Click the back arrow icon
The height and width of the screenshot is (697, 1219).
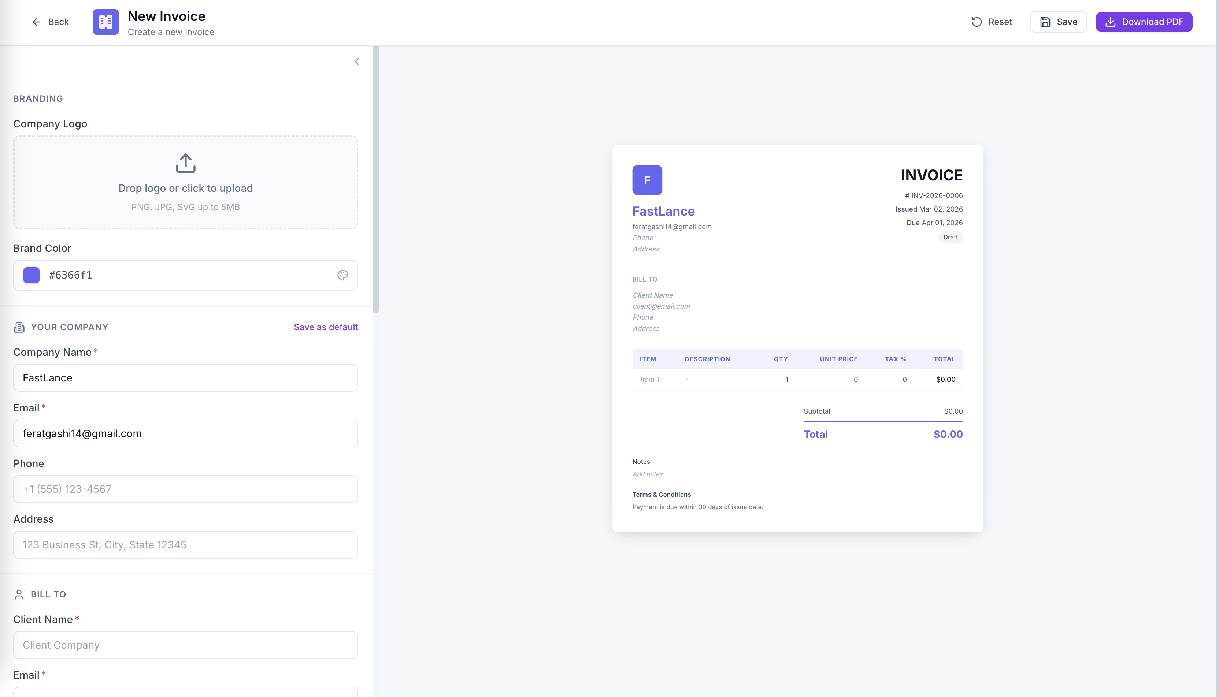click(37, 22)
